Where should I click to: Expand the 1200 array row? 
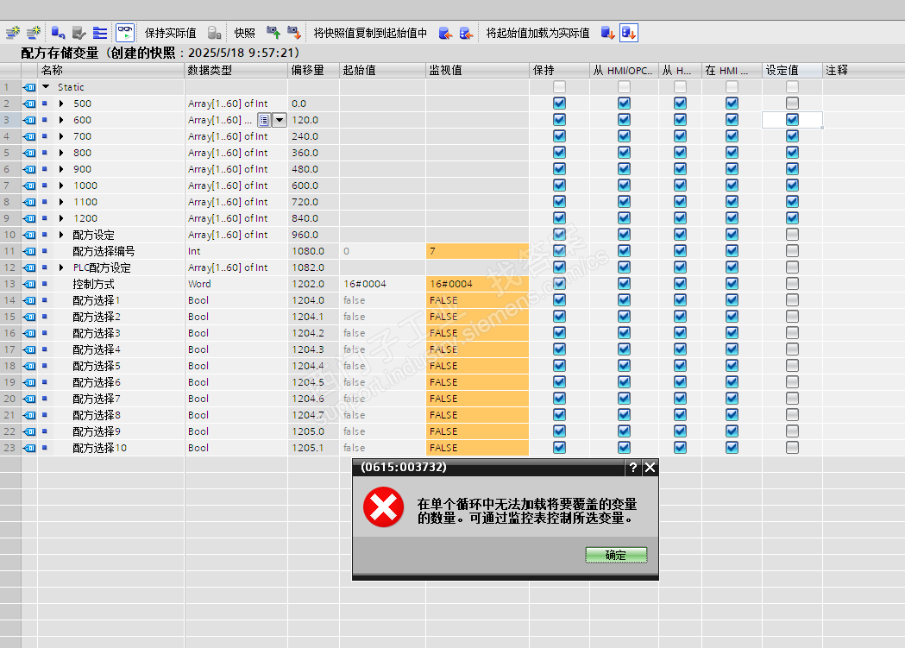click(x=61, y=218)
